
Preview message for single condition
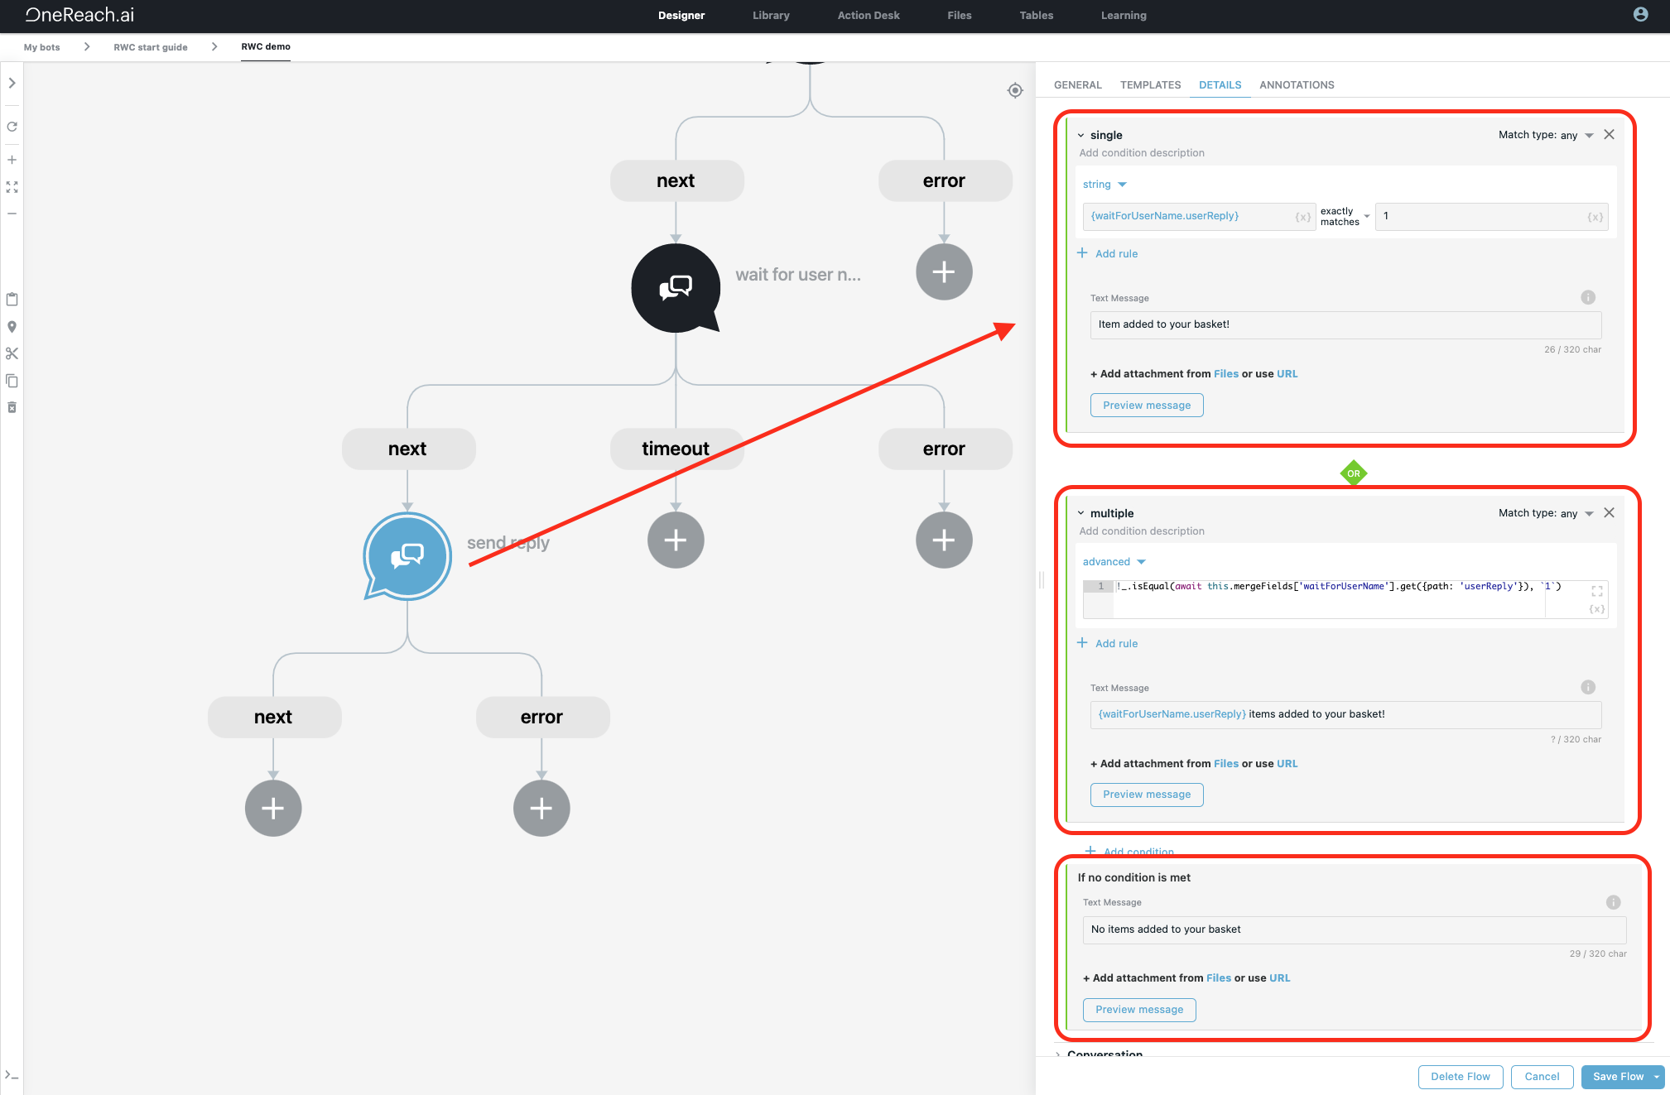tap(1147, 406)
